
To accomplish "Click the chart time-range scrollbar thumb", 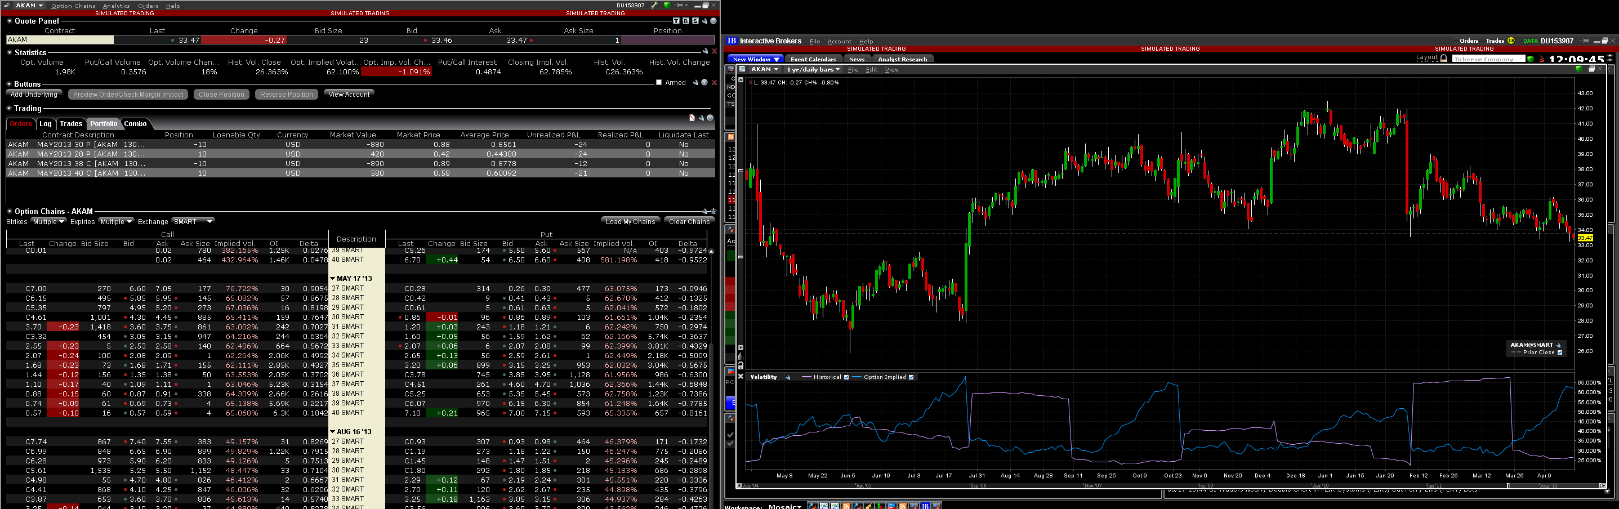I will 1554,486.
